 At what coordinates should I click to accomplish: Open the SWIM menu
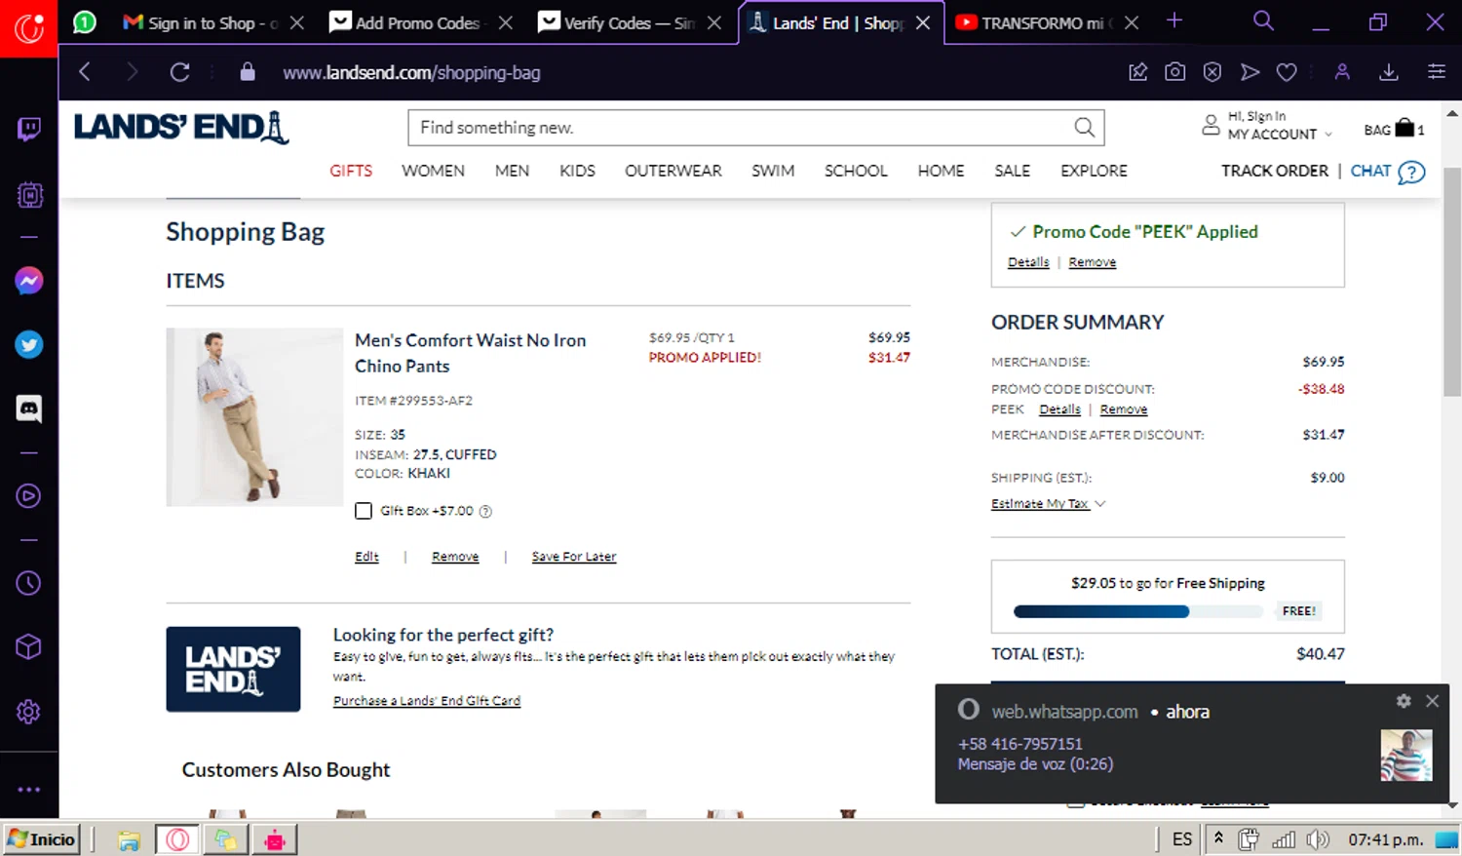pos(773,171)
